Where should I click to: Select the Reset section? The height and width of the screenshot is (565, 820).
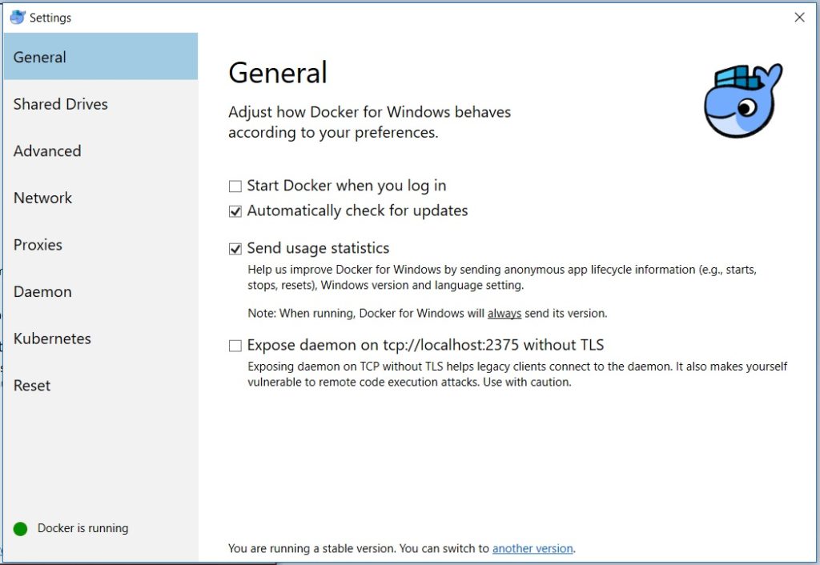[x=101, y=386]
